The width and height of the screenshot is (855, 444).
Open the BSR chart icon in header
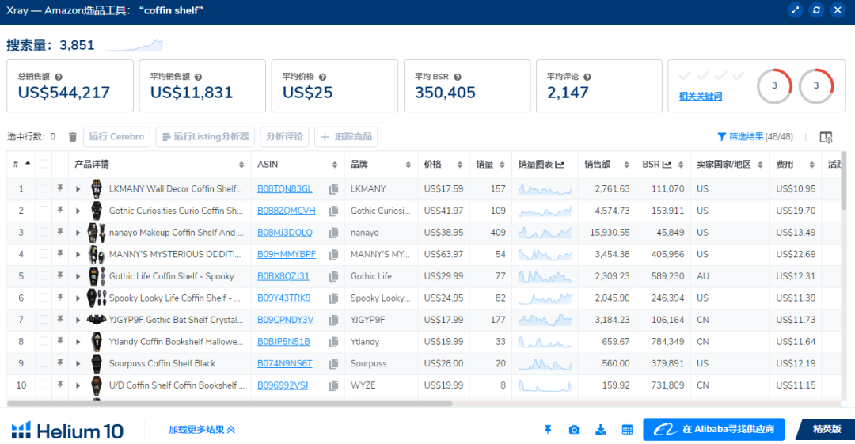(x=667, y=164)
